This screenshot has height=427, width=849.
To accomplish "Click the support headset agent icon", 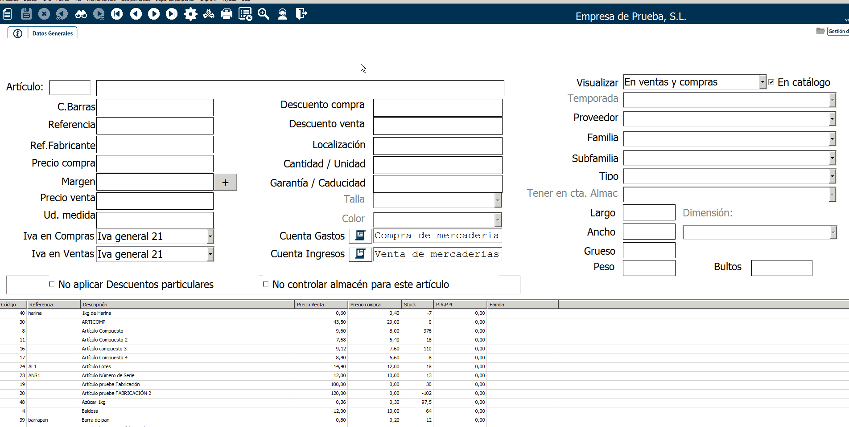I will pos(282,14).
